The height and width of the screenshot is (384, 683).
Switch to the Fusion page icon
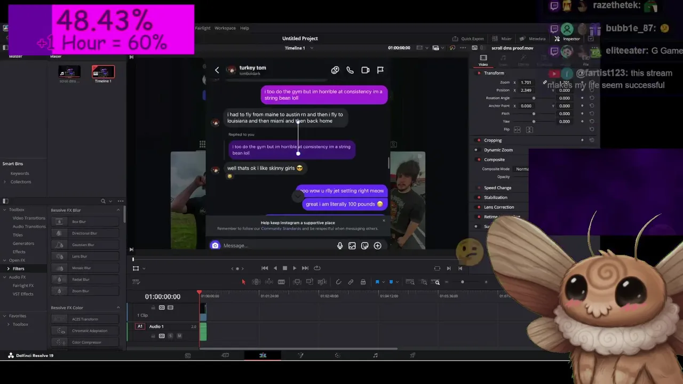coord(300,355)
